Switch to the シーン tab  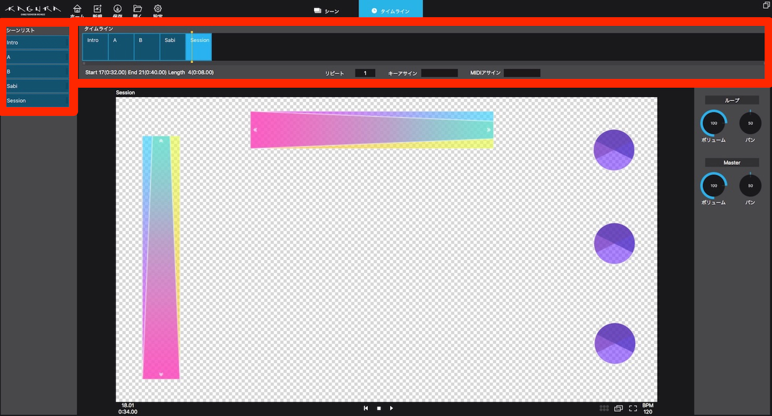327,11
